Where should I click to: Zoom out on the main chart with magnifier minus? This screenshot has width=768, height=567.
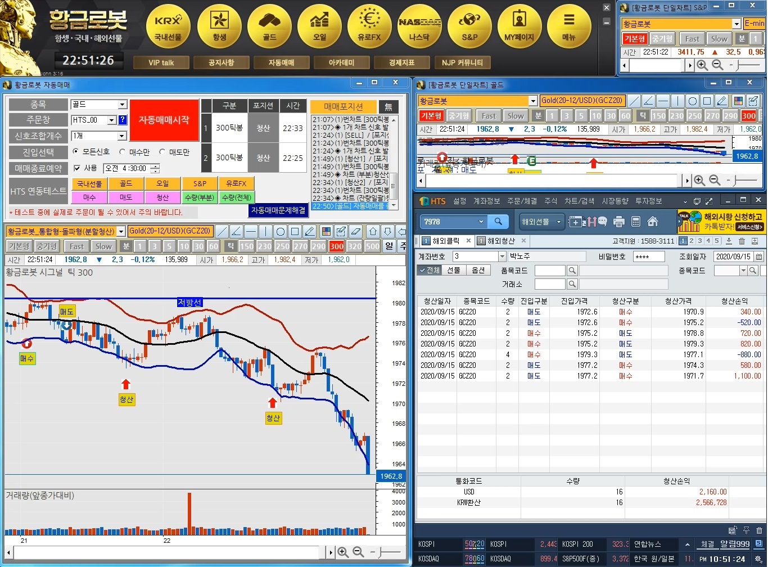point(358,552)
